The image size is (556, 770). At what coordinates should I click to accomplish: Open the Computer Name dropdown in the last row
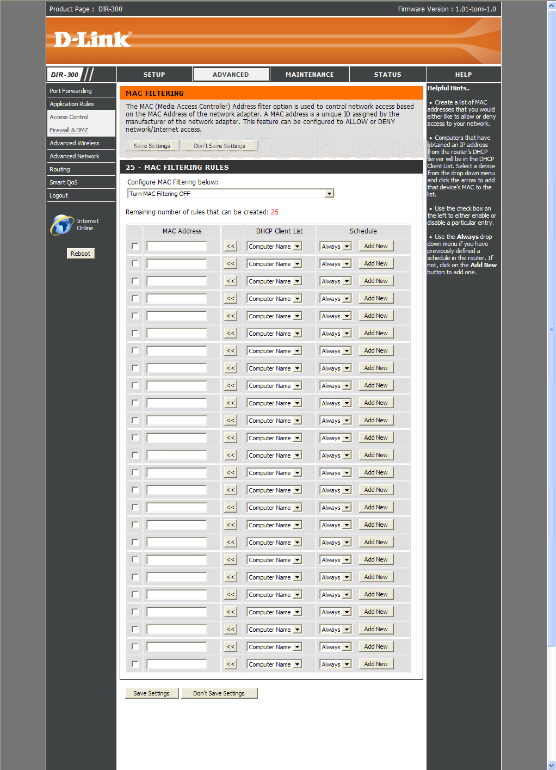tap(274, 664)
